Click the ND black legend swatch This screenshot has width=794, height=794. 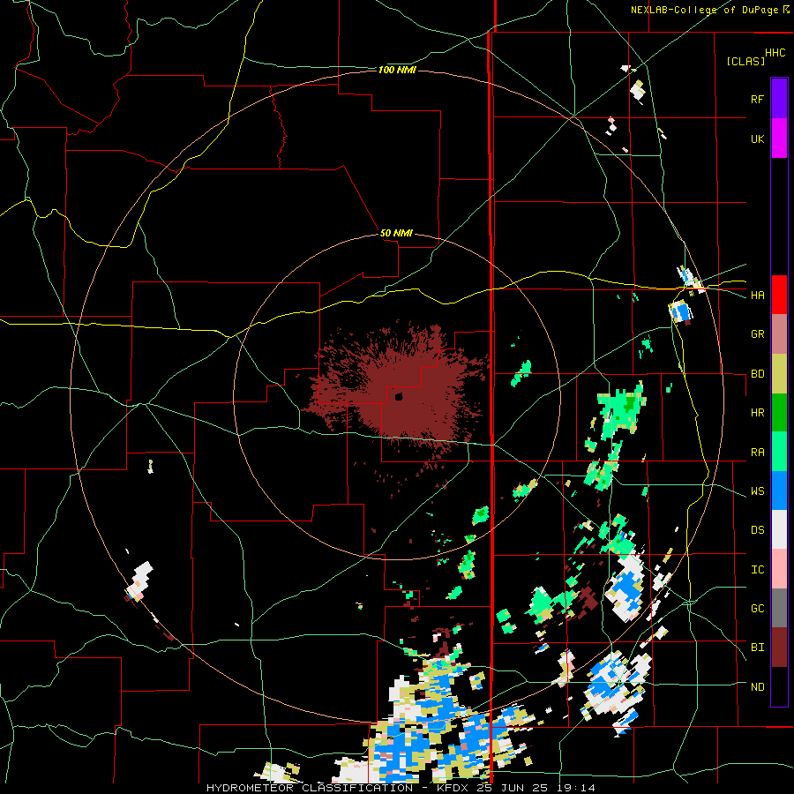point(779,686)
